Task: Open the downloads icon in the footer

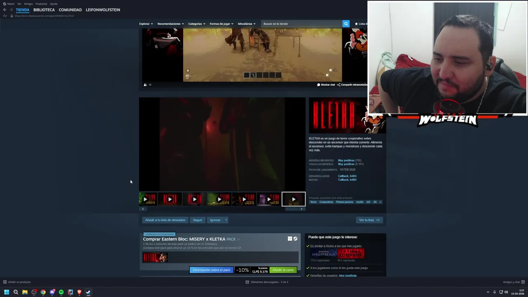Action: 247,282
